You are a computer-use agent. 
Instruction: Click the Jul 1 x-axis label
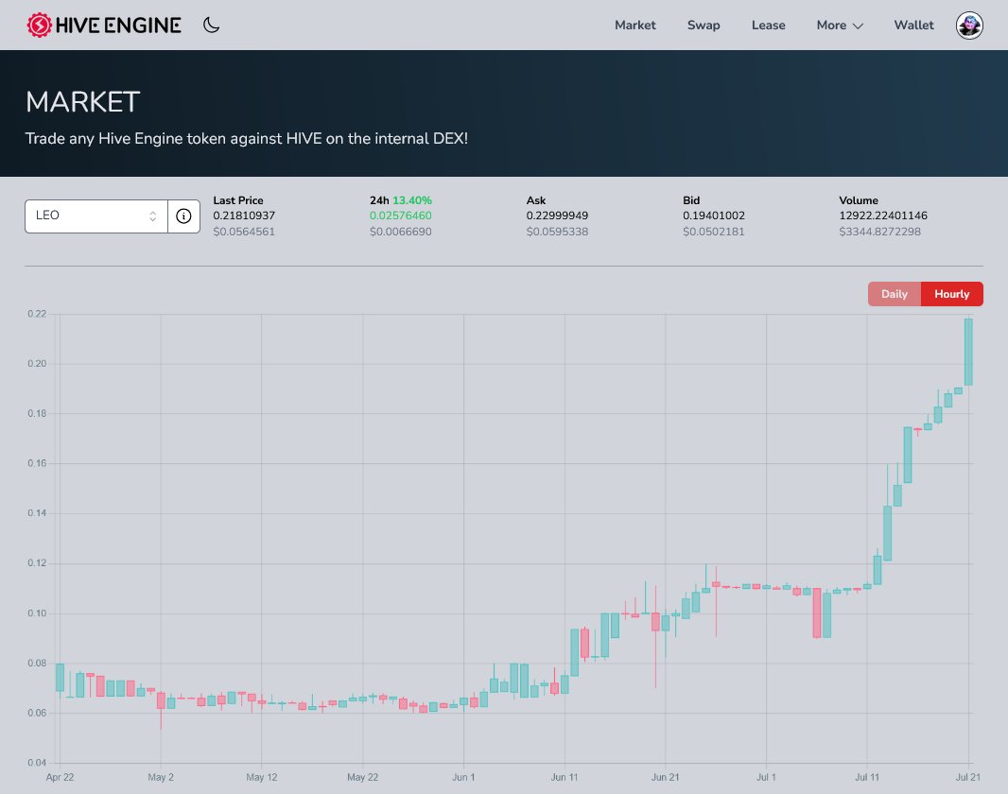click(766, 777)
